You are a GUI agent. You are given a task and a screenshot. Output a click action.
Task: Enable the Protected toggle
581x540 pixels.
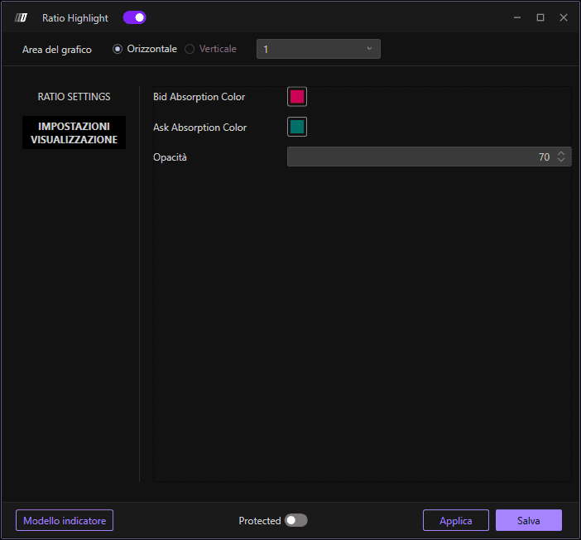coord(295,520)
